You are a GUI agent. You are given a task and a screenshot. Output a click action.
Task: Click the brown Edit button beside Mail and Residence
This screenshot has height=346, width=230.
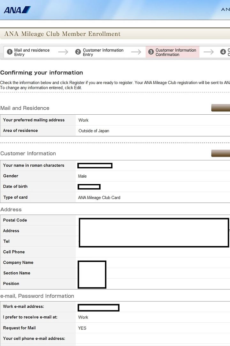(220, 108)
